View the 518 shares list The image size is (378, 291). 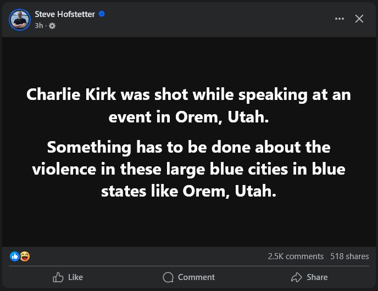tap(349, 256)
